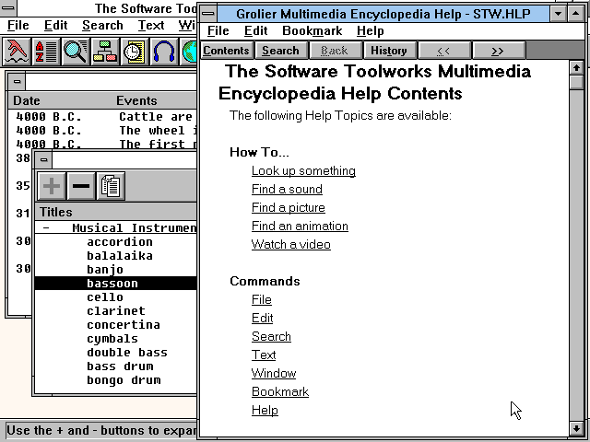Open the Edit commands help link
This screenshot has width=590, height=442.
pos(262,318)
